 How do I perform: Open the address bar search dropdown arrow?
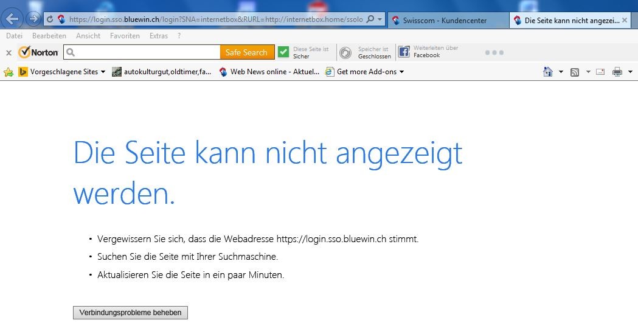[x=380, y=19]
